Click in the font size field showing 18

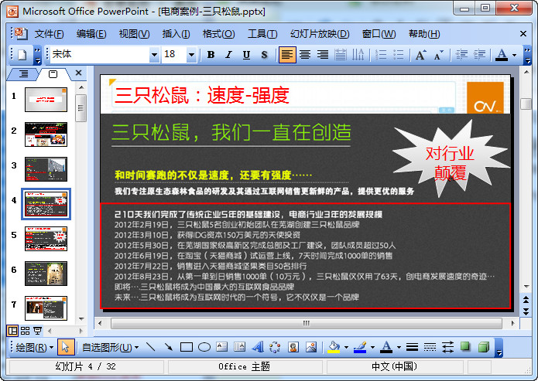pyautogui.click(x=174, y=54)
